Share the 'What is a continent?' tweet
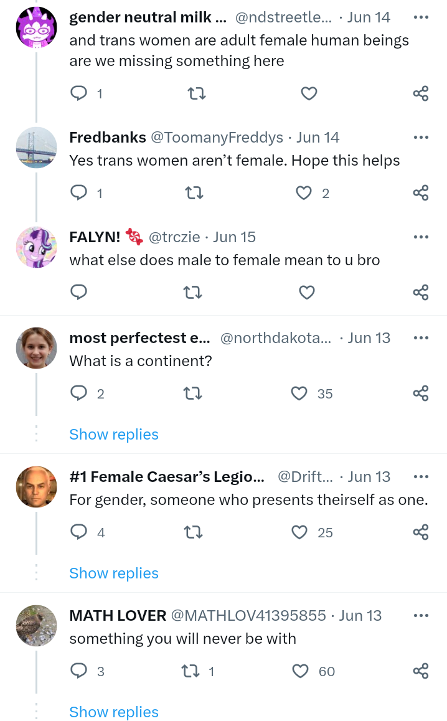 tap(421, 393)
